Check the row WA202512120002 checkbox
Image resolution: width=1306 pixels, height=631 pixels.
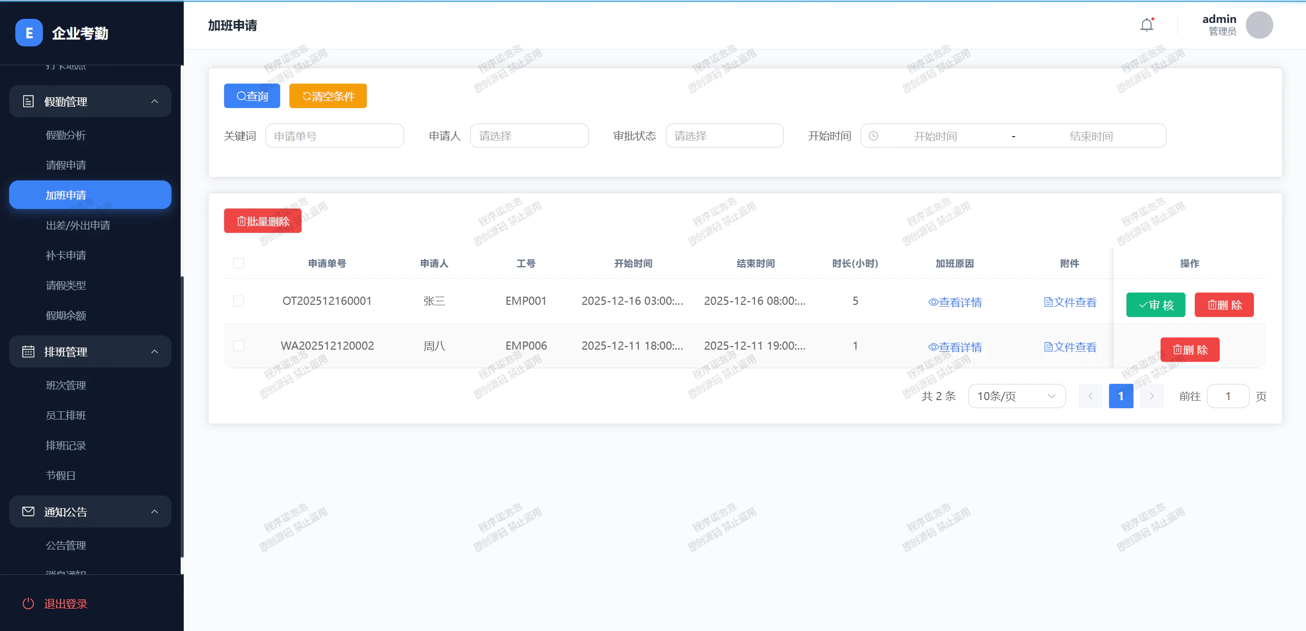click(x=238, y=346)
